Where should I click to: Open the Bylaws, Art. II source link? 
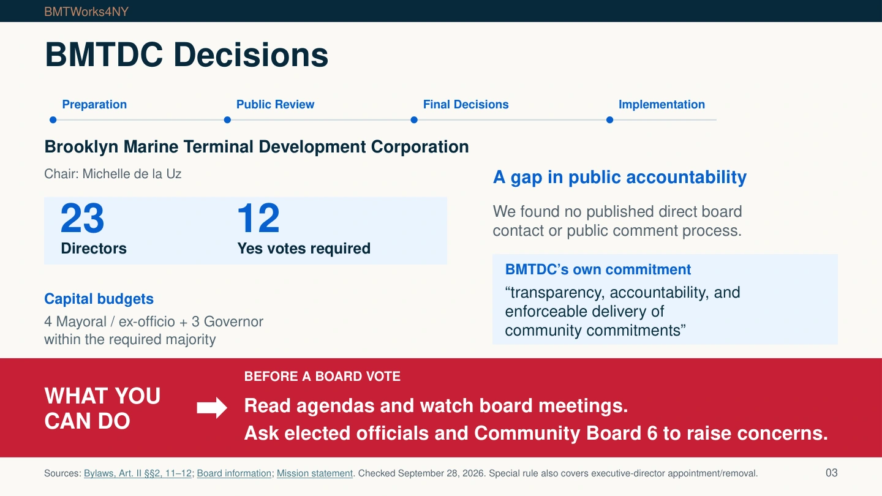click(138, 473)
